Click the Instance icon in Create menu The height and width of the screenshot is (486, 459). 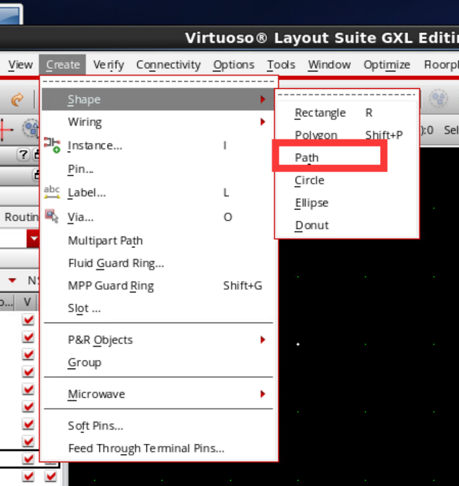(x=52, y=145)
